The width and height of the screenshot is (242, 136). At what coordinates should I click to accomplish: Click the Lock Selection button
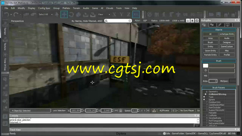pos(59,111)
